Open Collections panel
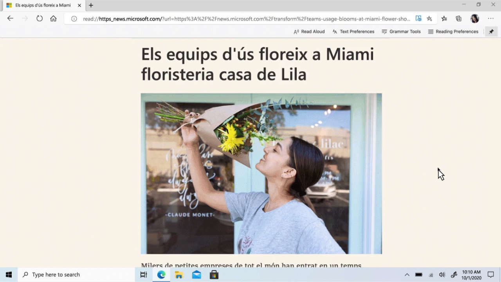 point(459,18)
